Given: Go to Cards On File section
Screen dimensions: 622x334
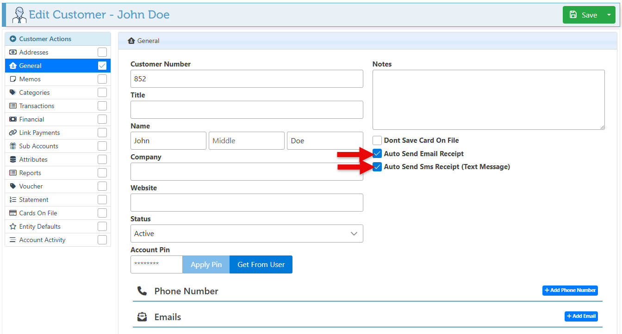Looking at the screenshot, I should coord(38,213).
